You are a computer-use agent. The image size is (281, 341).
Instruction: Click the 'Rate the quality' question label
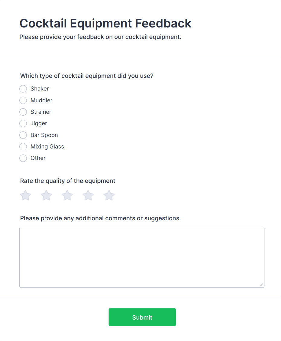[x=68, y=181]
